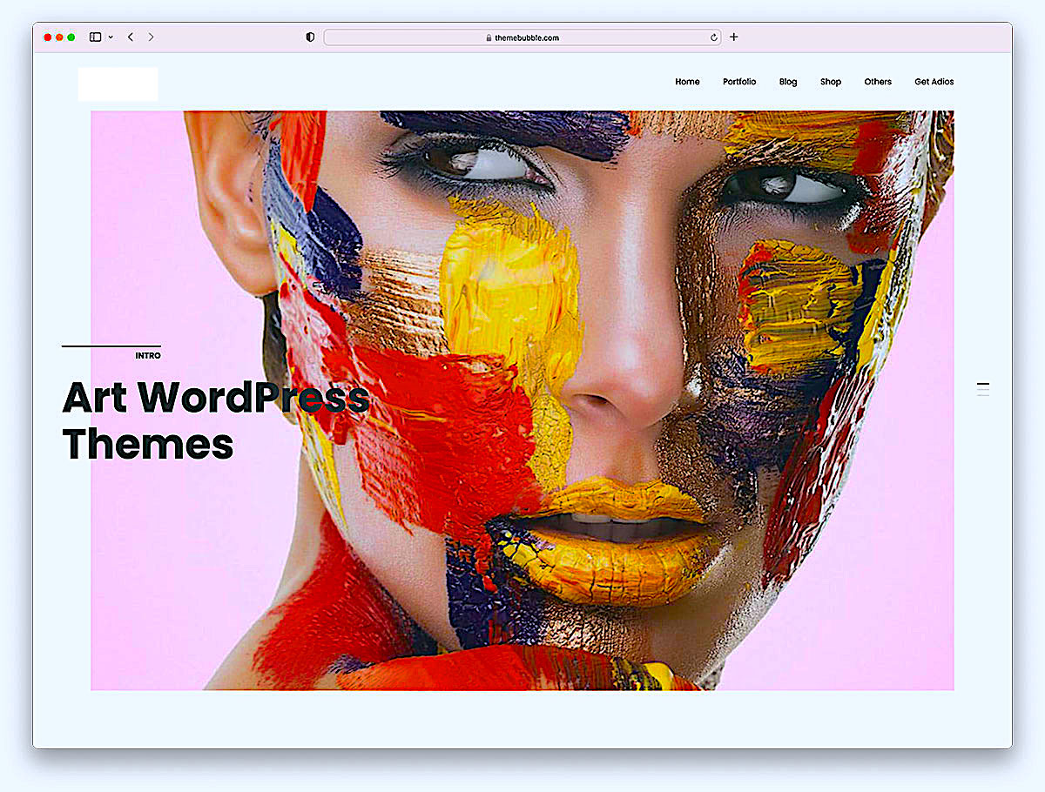Screen dimensions: 1045x792
Task: Select the active top slide indicator bar
Action: [x=983, y=383]
